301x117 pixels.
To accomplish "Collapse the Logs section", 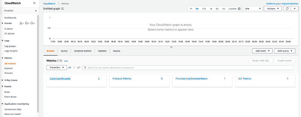I will pos(2,41).
